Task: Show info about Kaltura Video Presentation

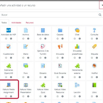Action: [28, 96]
